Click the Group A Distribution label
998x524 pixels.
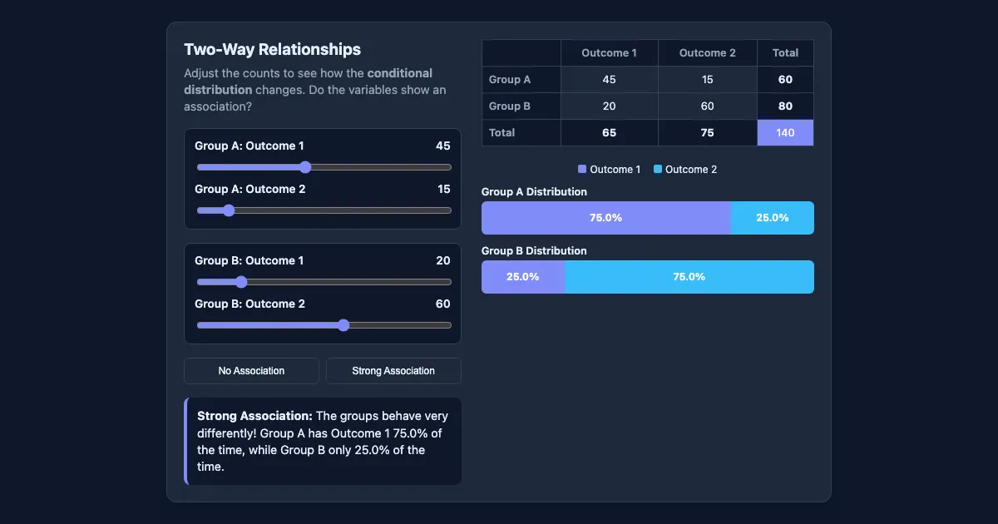coord(534,192)
